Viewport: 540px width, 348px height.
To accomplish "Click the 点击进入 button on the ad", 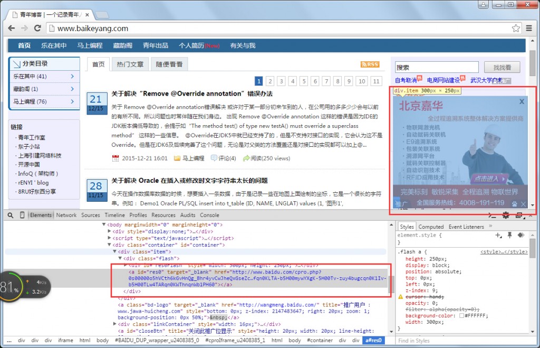I will tap(489, 178).
